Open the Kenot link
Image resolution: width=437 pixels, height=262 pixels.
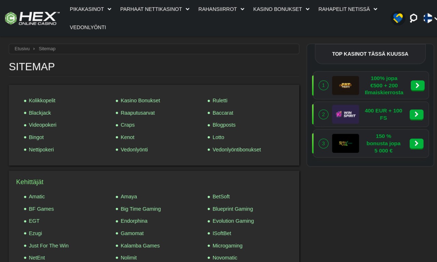(127, 137)
